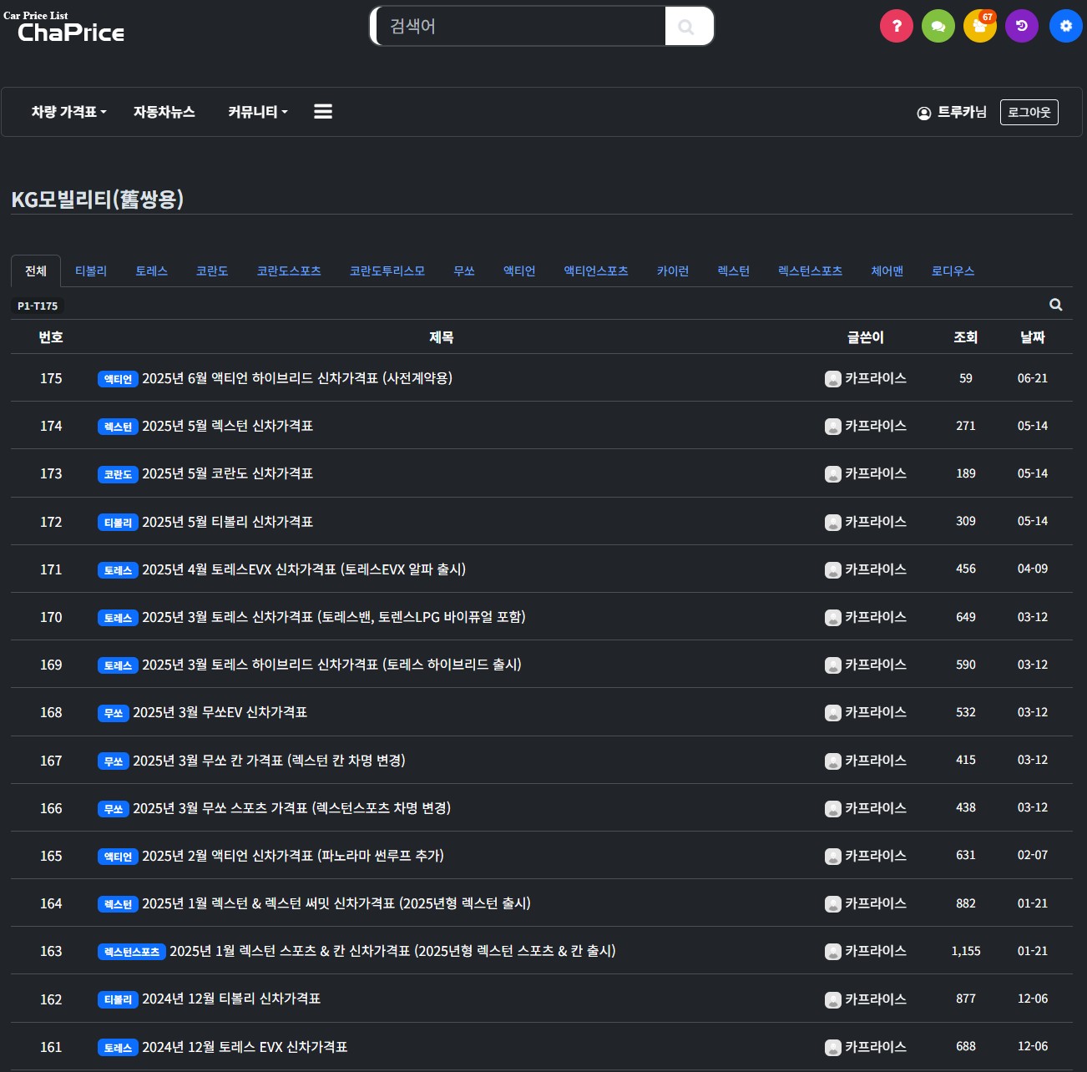
Task: Open post 2025년 3월 무쏘EV 신차가격표
Action: coord(220,712)
